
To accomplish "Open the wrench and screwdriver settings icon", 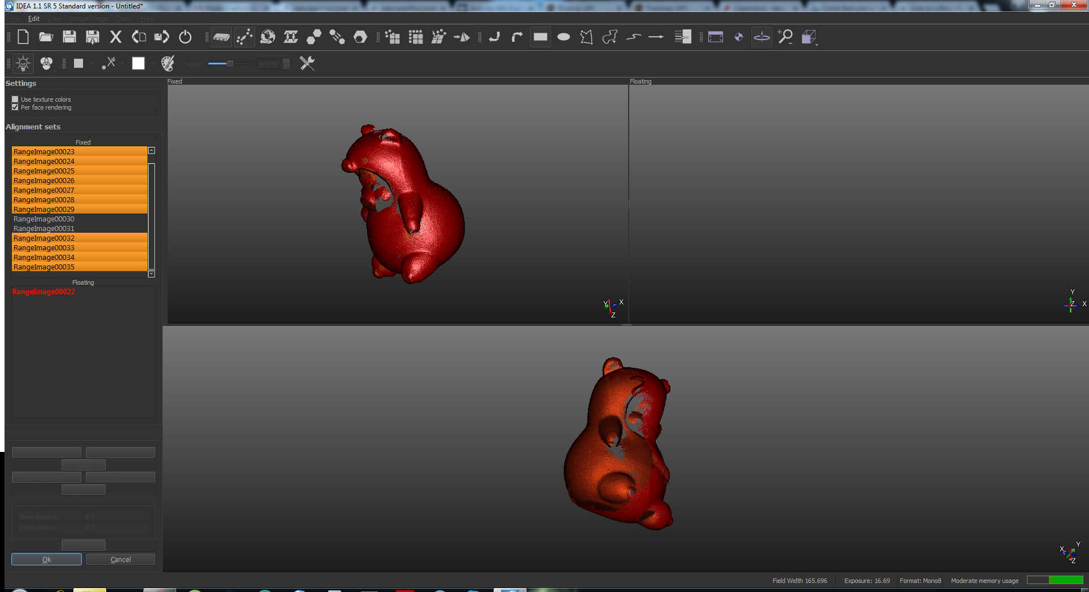I will pyautogui.click(x=307, y=63).
